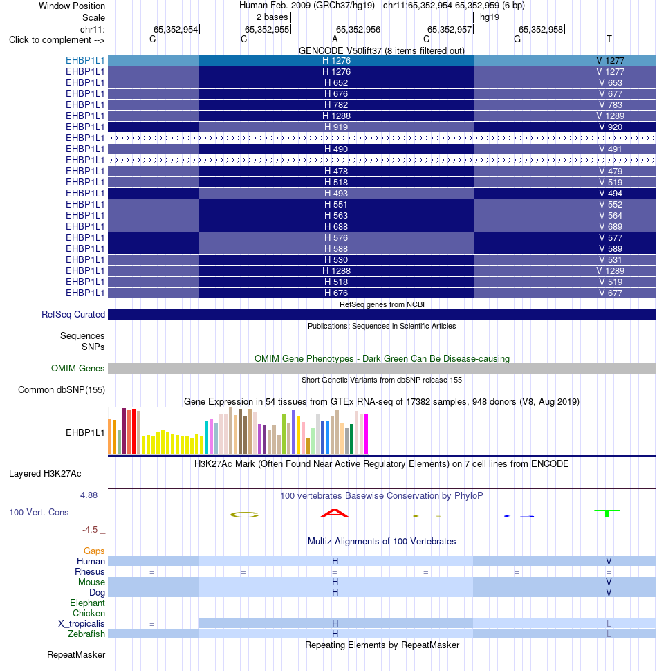
Task: Click the V 564 codon block
Action: (x=565, y=215)
